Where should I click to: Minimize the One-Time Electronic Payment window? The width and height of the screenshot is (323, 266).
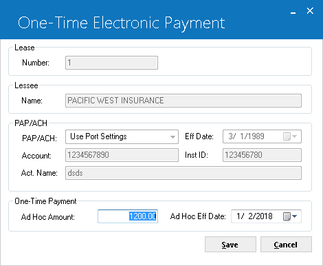(x=293, y=12)
